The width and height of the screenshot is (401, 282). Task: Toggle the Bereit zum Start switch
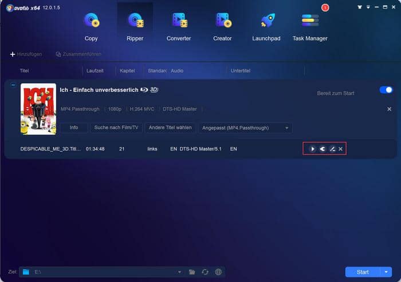[x=386, y=90]
